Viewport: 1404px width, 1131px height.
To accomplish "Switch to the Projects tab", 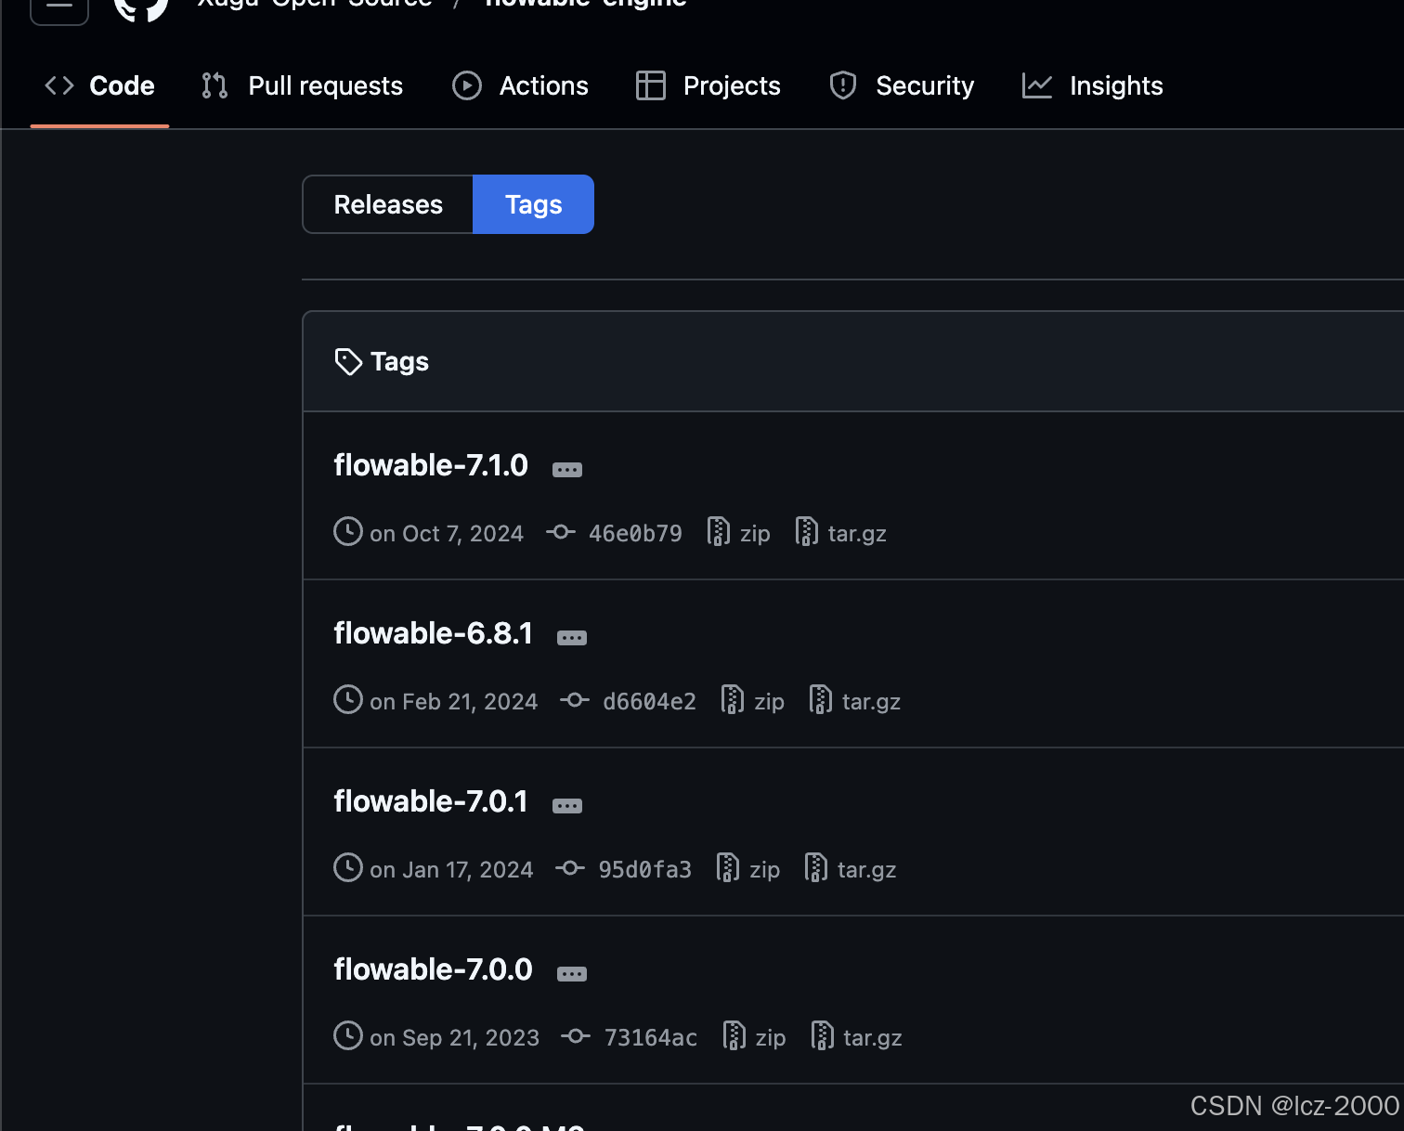I will [x=708, y=85].
